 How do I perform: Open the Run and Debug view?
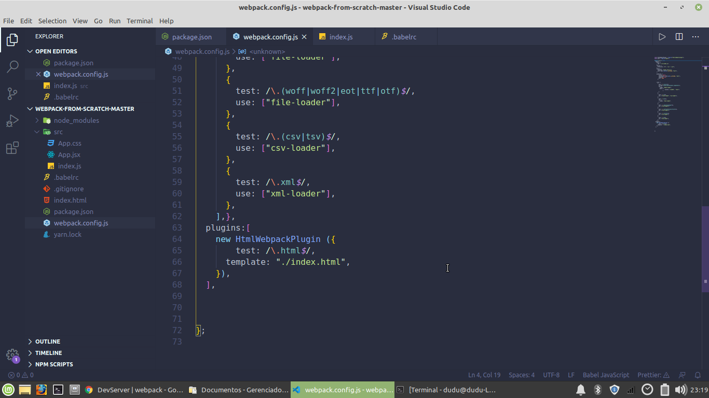pyautogui.click(x=12, y=121)
